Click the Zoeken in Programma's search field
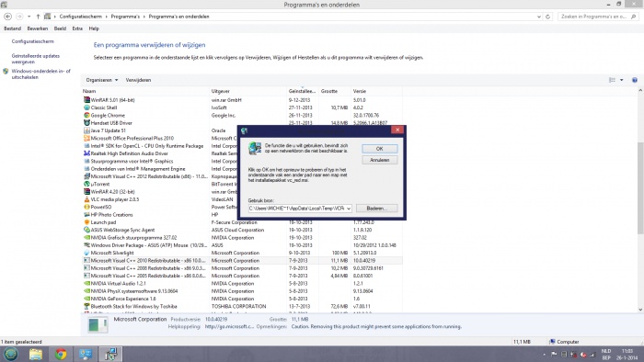 (594, 17)
